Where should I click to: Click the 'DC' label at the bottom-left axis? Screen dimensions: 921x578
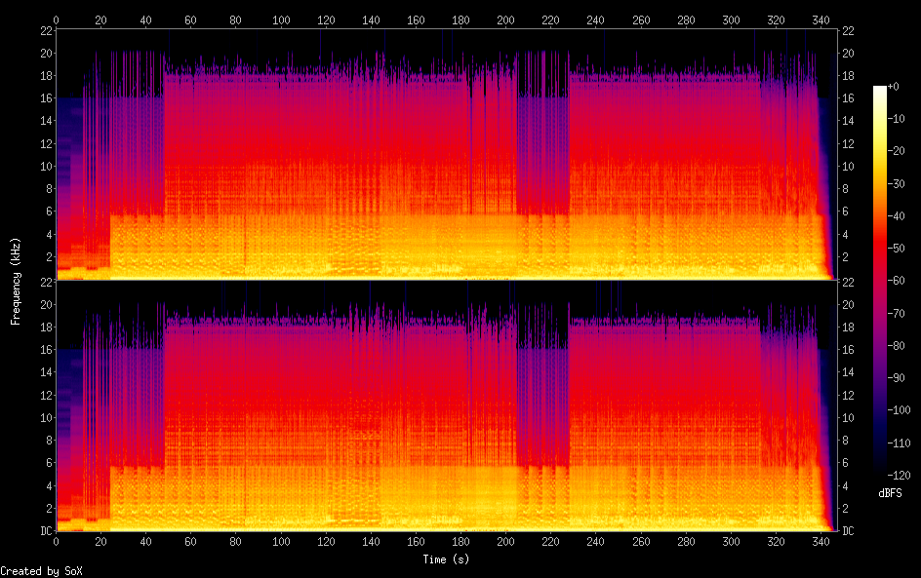(47, 531)
